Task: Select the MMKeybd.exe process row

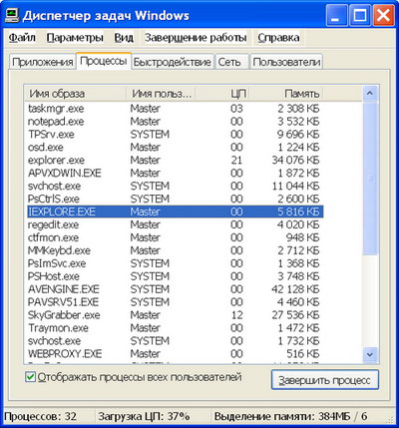Action: pos(176,250)
